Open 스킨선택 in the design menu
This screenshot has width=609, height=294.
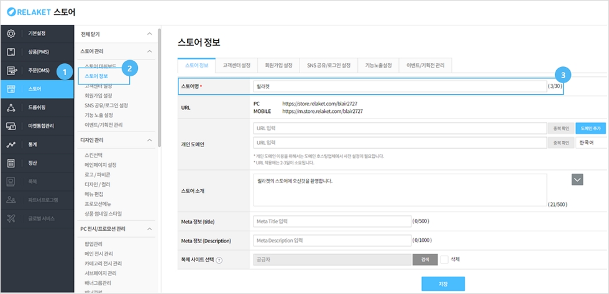(x=93, y=154)
